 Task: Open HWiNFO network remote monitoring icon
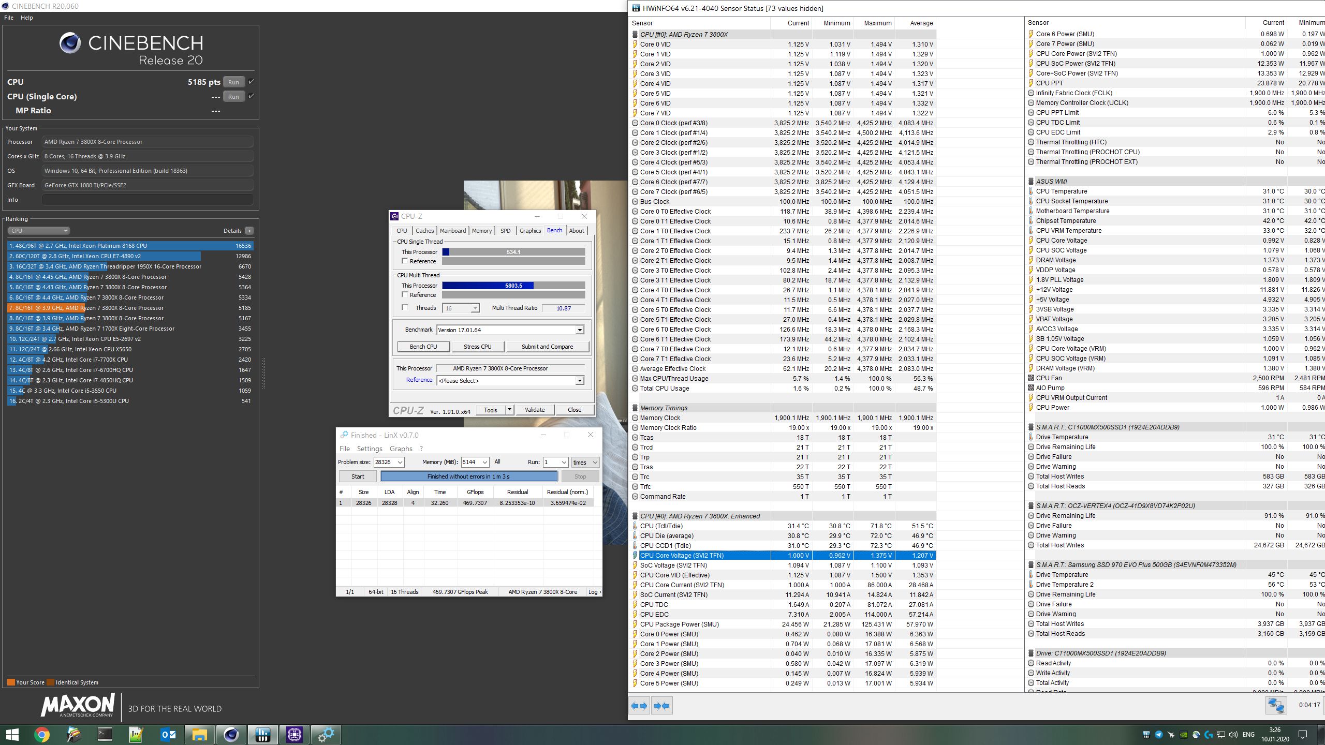pos(1276,706)
